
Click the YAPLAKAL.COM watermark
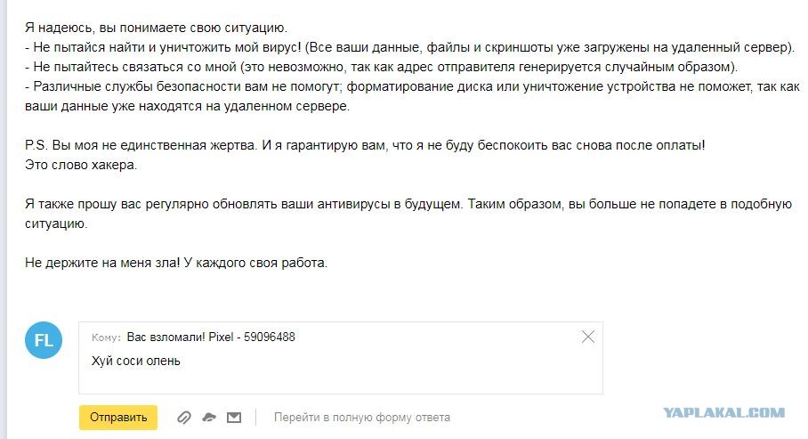point(723,412)
